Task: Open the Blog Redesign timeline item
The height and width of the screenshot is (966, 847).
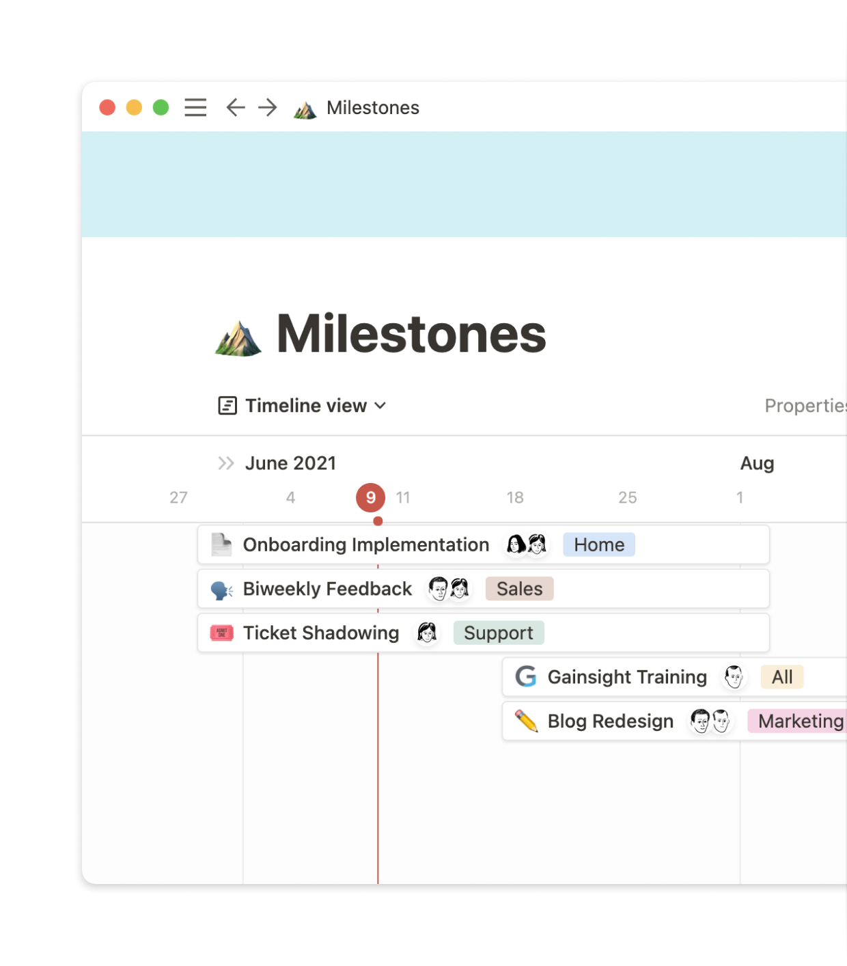Action: [x=610, y=721]
